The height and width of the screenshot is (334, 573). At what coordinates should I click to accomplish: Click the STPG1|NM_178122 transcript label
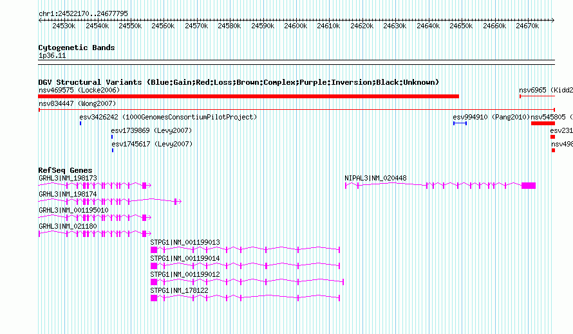click(x=180, y=290)
